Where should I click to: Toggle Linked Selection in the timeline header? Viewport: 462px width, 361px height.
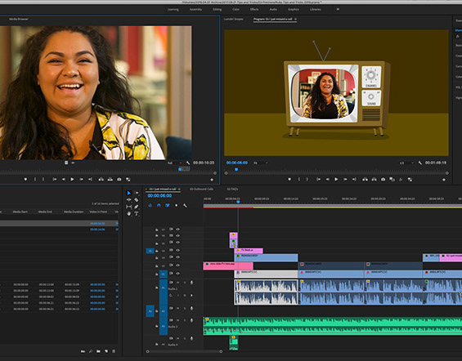pyautogui.click(x=168, y=205)
